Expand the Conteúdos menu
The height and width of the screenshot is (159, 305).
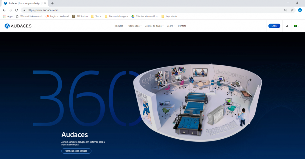135,26
